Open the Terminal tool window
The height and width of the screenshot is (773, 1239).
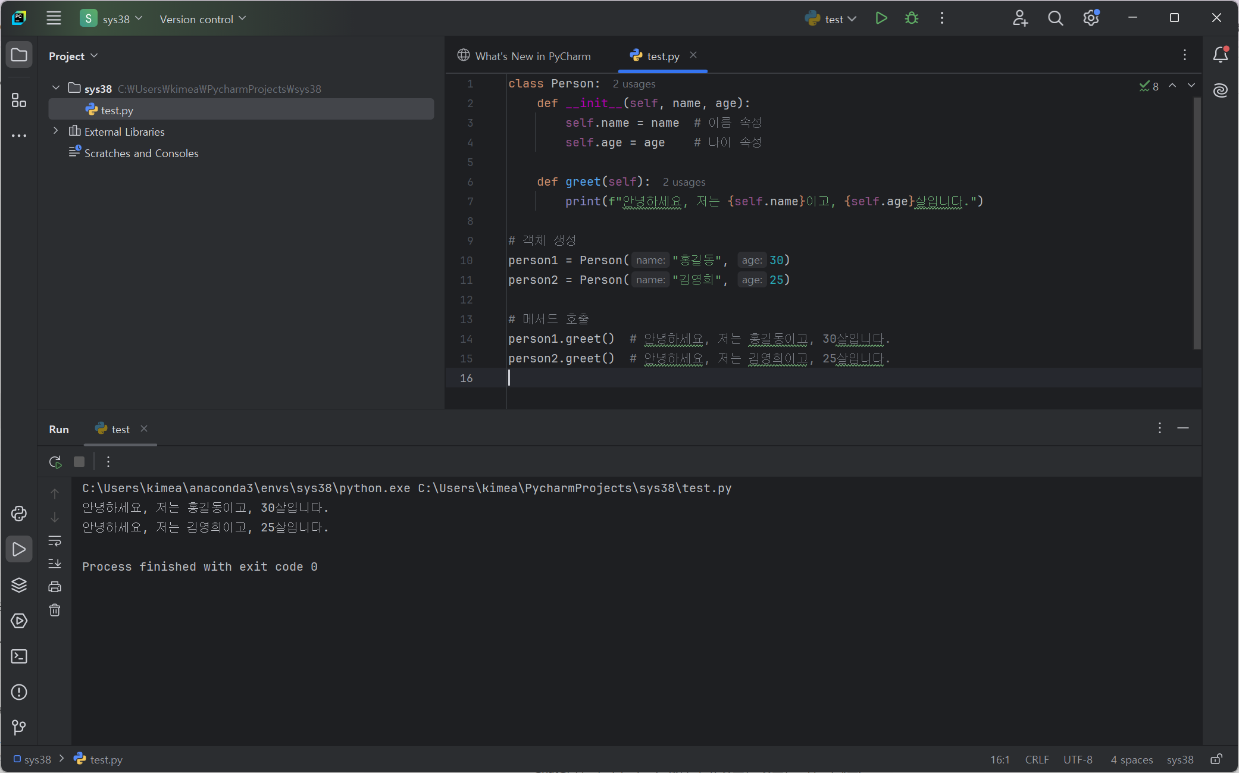(x=19, y=656)
